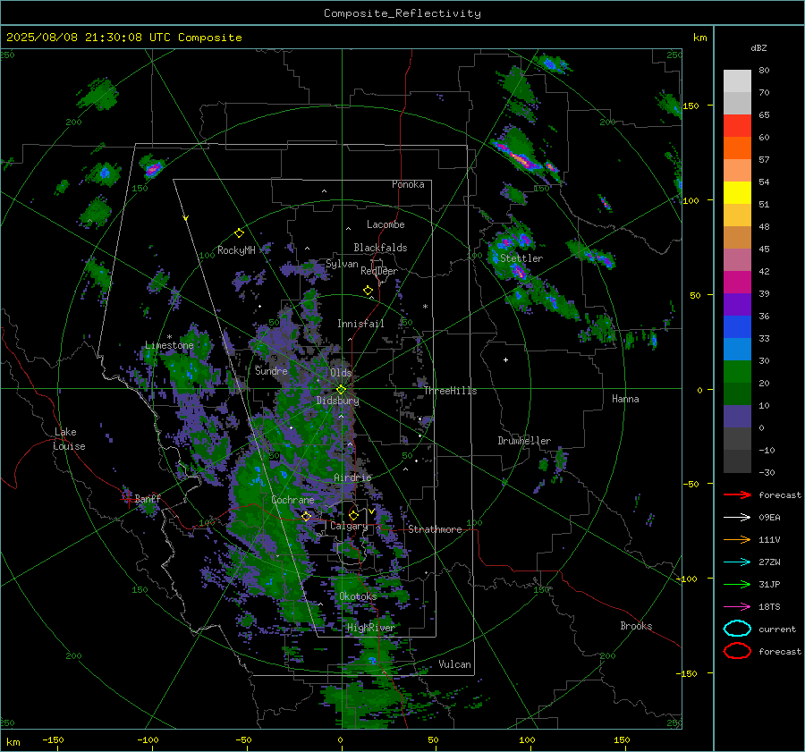The width and height of the screenshot is (805, 752).
Task: Click the red cross marker at Banff
Action: 128,499
